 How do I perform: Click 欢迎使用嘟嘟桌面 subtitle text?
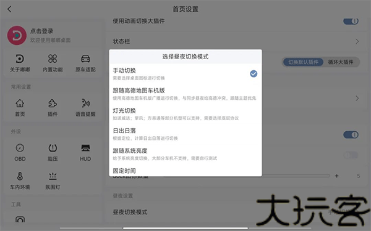tap(51, 40)
